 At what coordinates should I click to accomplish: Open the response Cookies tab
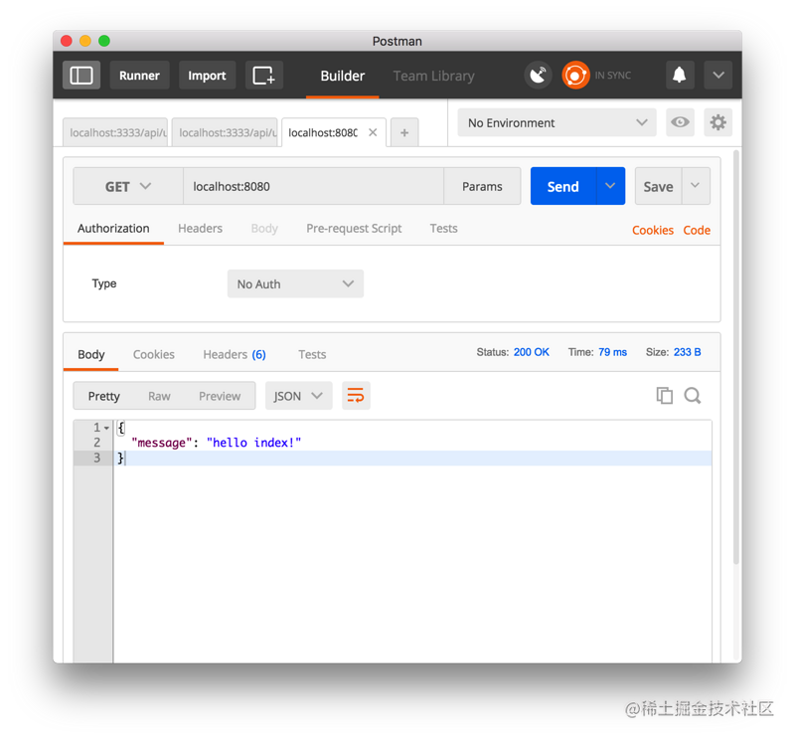154,354
